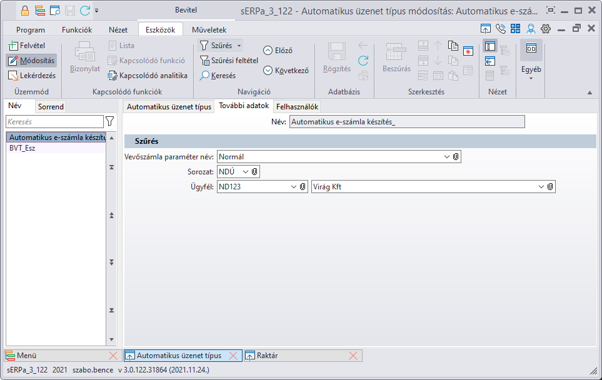602x380 pixels.
Task: Go to Következő record
Action: (286, 71)
